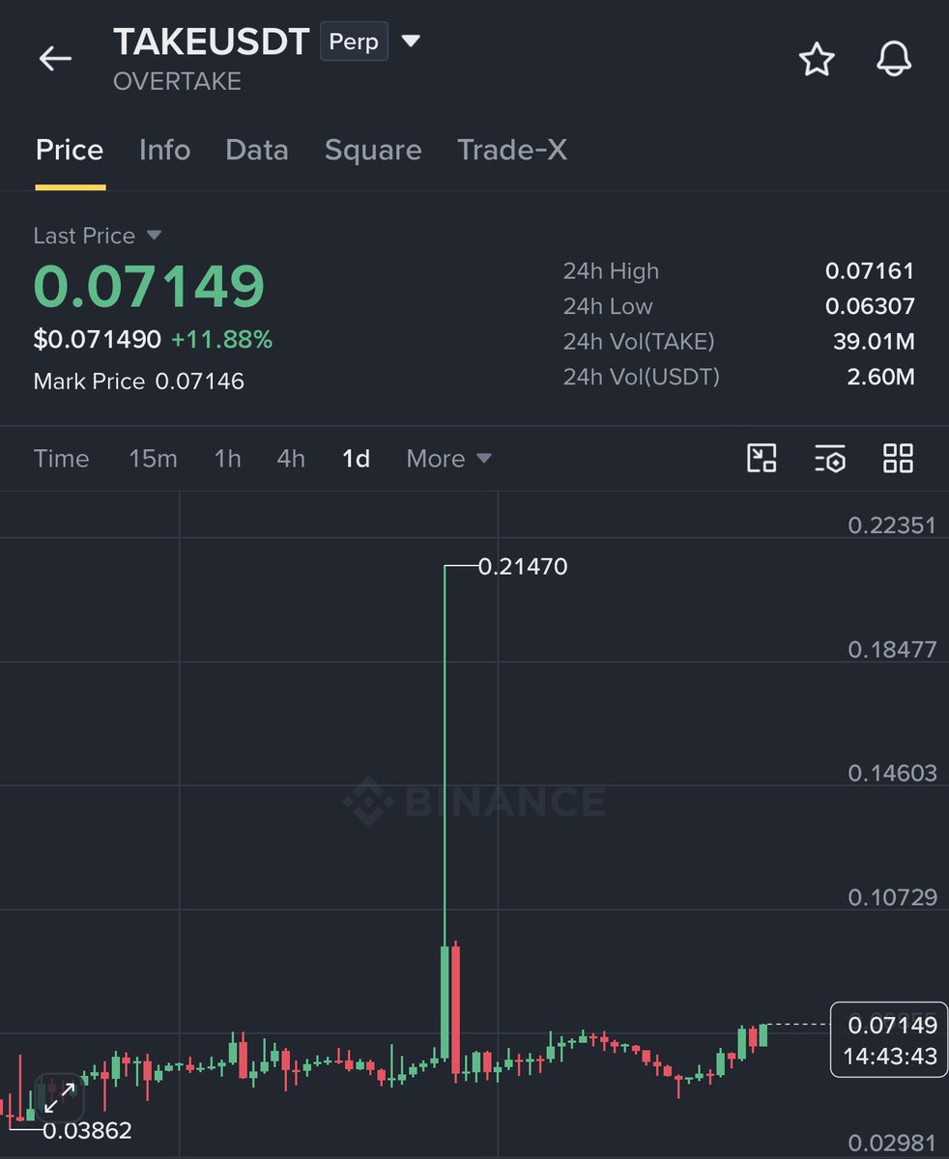The width and height of the screenshot is (949, 1159).
Task: Tap the Mark Price 0.07146 text
Action: (x=139, y=382)
